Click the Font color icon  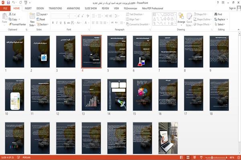pyautogui.click(x=86, y=23)
